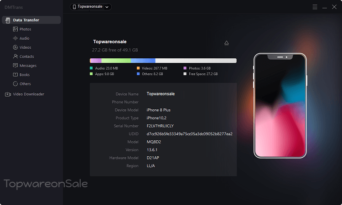
Task: Click the Videos play icon
Action: (x=15, y=47)
